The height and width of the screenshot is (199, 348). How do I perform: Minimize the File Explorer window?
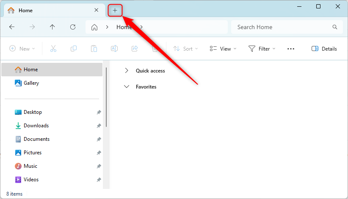coord(299,7)
